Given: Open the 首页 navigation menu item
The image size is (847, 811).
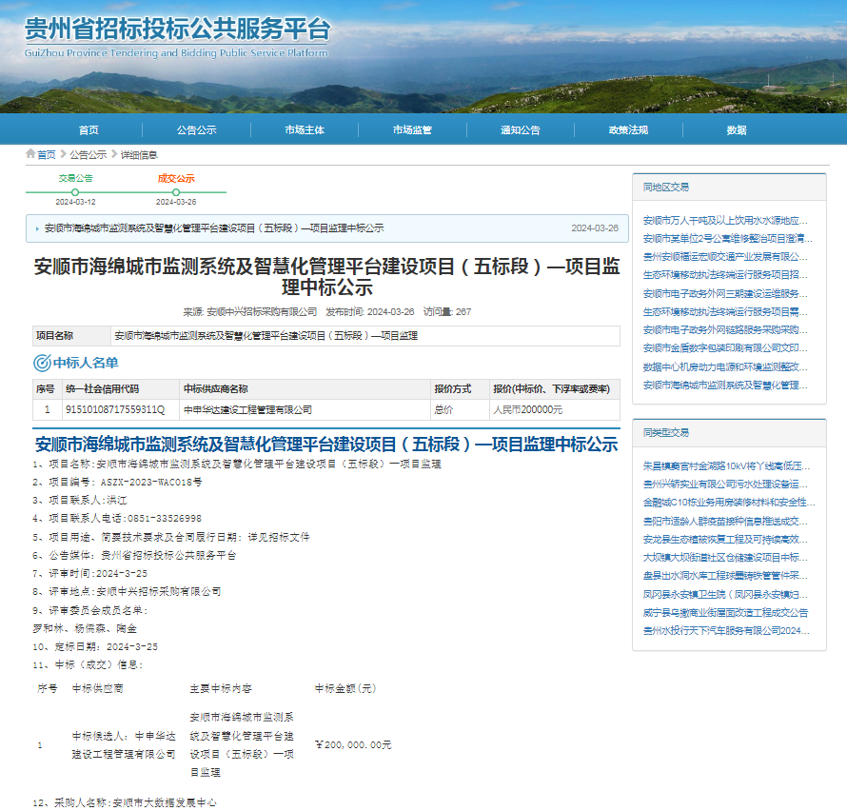Looking at the screenshot, I should pyautogui.click(x=89, y=129).
